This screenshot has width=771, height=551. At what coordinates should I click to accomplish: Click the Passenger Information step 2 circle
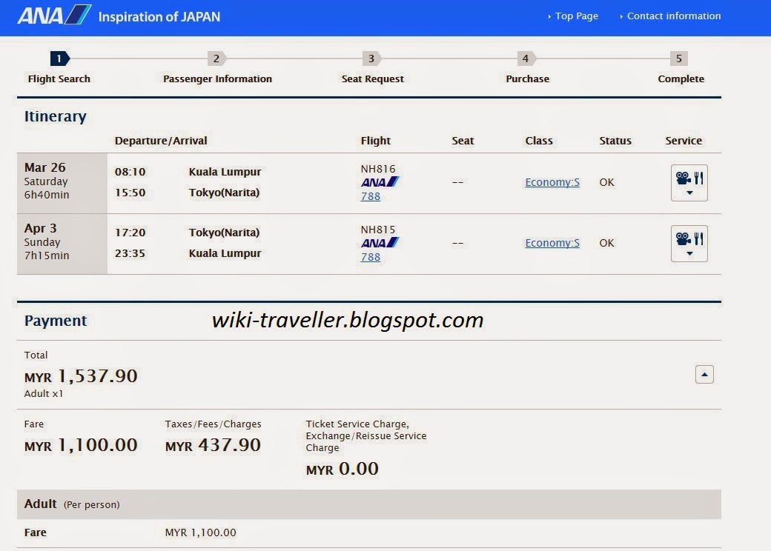point(216,58)
